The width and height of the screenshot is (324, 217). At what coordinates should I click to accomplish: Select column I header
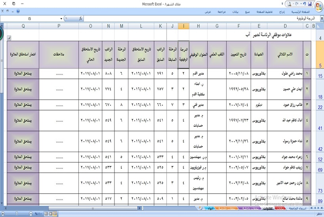pos(183,26)
